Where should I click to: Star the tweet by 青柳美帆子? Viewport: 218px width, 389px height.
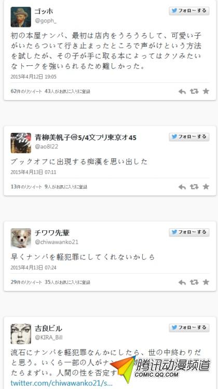[206, 187]
